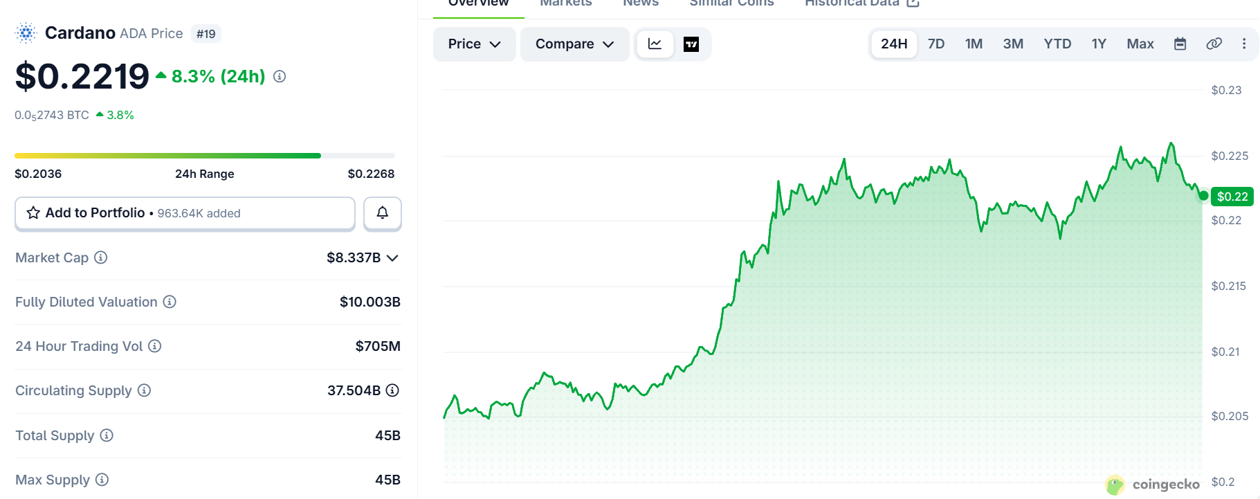1260x499 pixels.
Task: Select the 1M time range
Action: 974,44
